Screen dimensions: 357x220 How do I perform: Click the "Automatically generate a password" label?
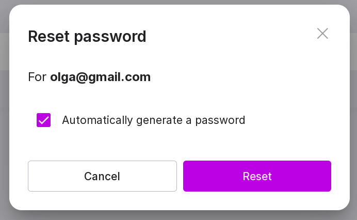pyautogui.click(x=153, y=120)
